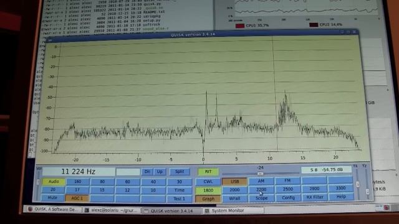Set filter bandwidth to 3300
The image size is (399, 224).
(341, 188)
